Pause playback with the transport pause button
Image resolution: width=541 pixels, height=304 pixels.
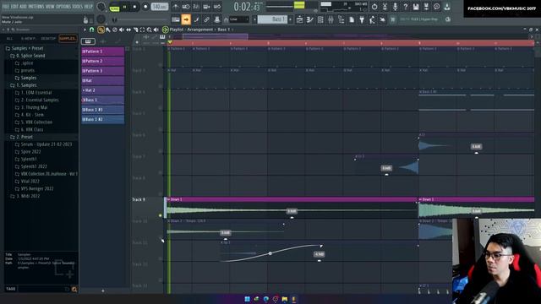(124, 7)
